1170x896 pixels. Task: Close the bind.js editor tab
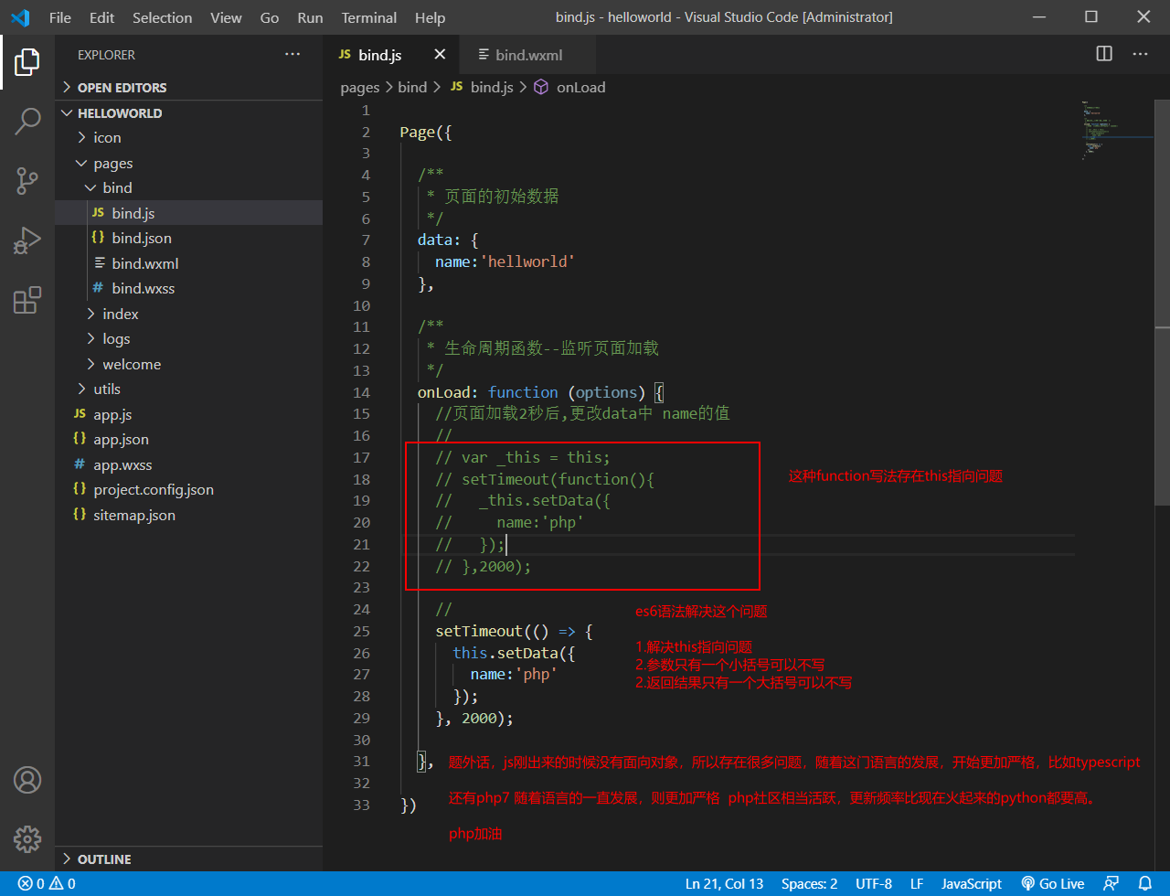440,55
